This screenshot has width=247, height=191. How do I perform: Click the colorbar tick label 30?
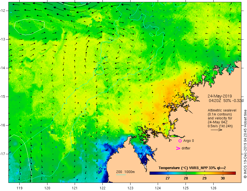(223, 178)
